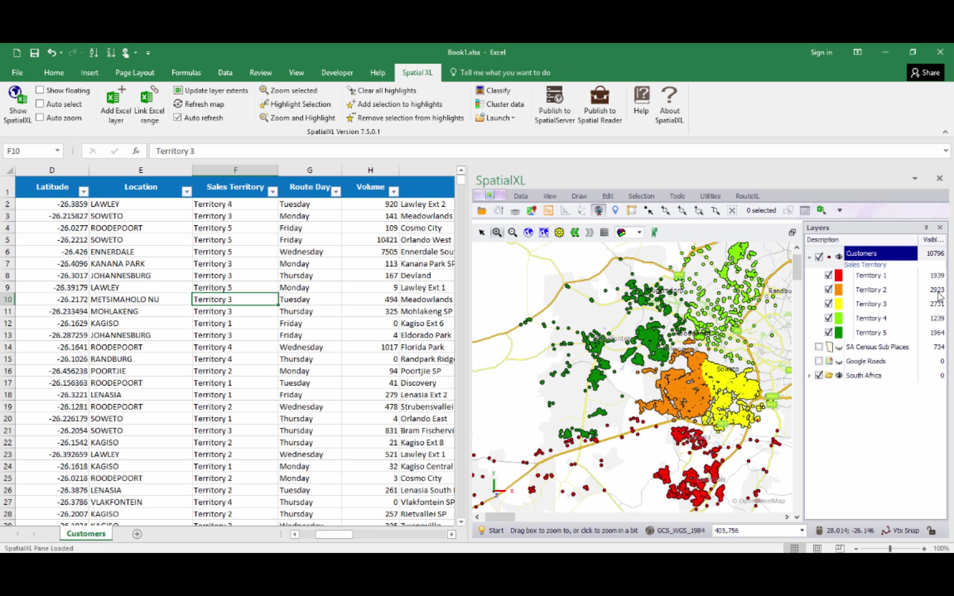954x596 pixels.
Task: Click Refresh map button
Action: (199, 104)
